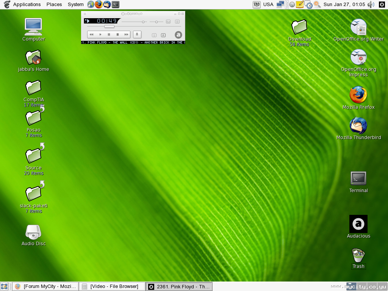Click the Audacious previous track button
This screenshot has width=388, height=291.
coord(92,34)
